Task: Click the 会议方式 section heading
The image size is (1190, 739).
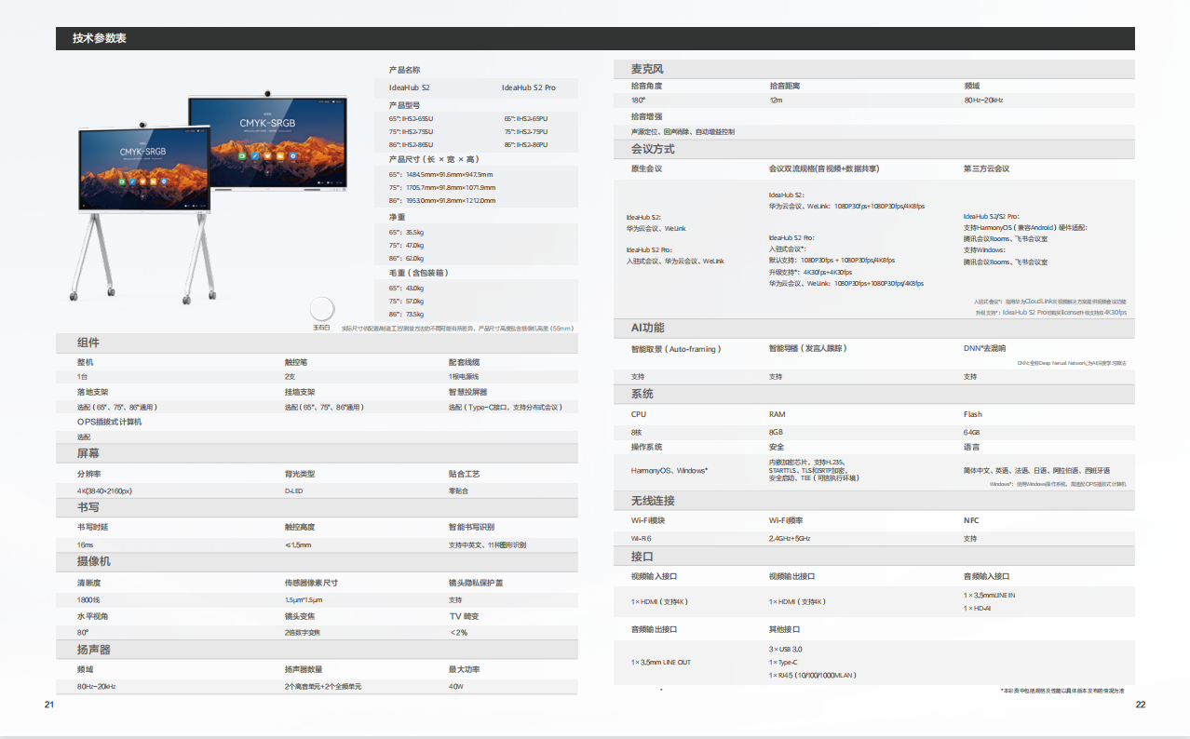Action: [x=654, y=149]
